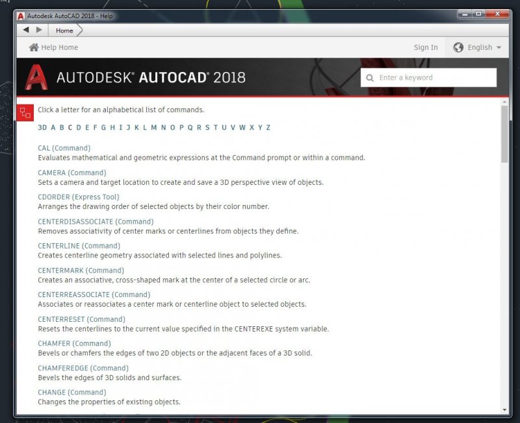Select letter C in alphabet index
The image size is (520, 423).
click(70, 127)
